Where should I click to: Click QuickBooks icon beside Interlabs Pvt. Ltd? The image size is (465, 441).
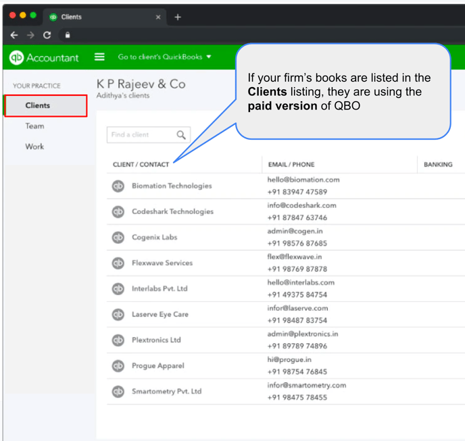[x=118, y=288]
